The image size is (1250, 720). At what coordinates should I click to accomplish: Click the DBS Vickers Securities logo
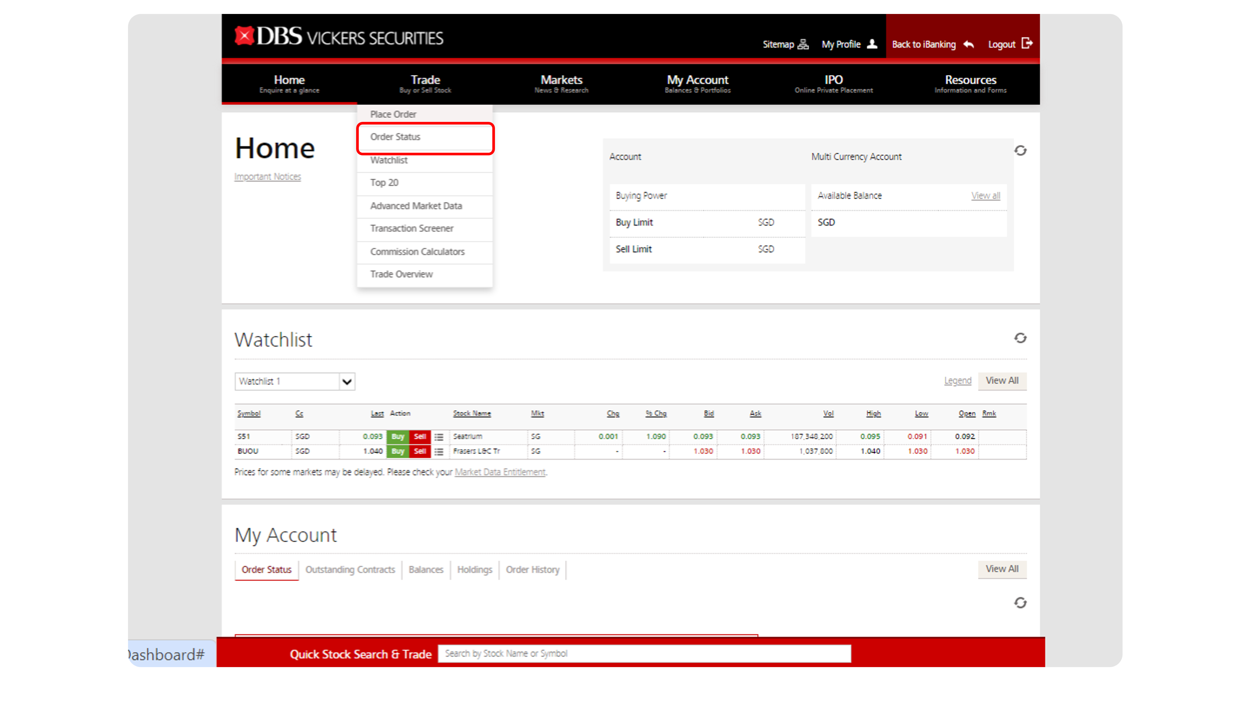[339, 37]
